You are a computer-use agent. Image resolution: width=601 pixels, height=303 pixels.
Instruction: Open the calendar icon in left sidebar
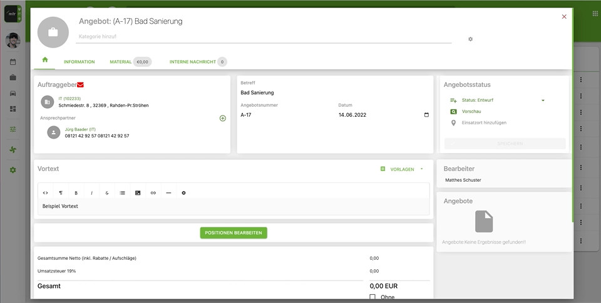tap(13, 62)
